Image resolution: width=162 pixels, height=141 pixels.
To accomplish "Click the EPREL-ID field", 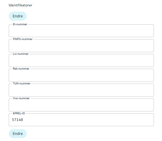I will coord(81,120).
